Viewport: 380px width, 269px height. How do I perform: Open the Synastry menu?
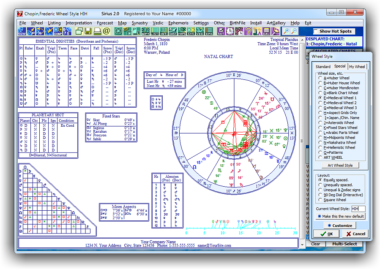click(139, 23)
